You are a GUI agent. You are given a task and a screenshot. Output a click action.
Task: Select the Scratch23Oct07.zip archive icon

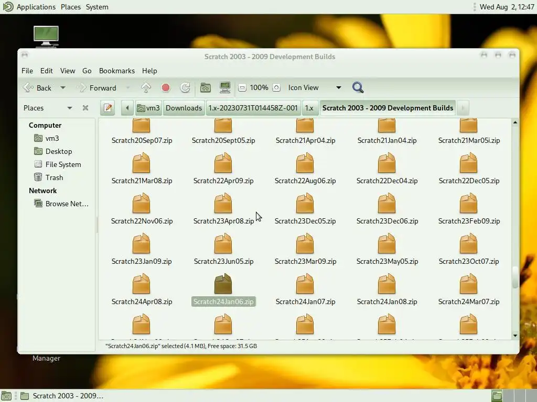click(468, 244)
